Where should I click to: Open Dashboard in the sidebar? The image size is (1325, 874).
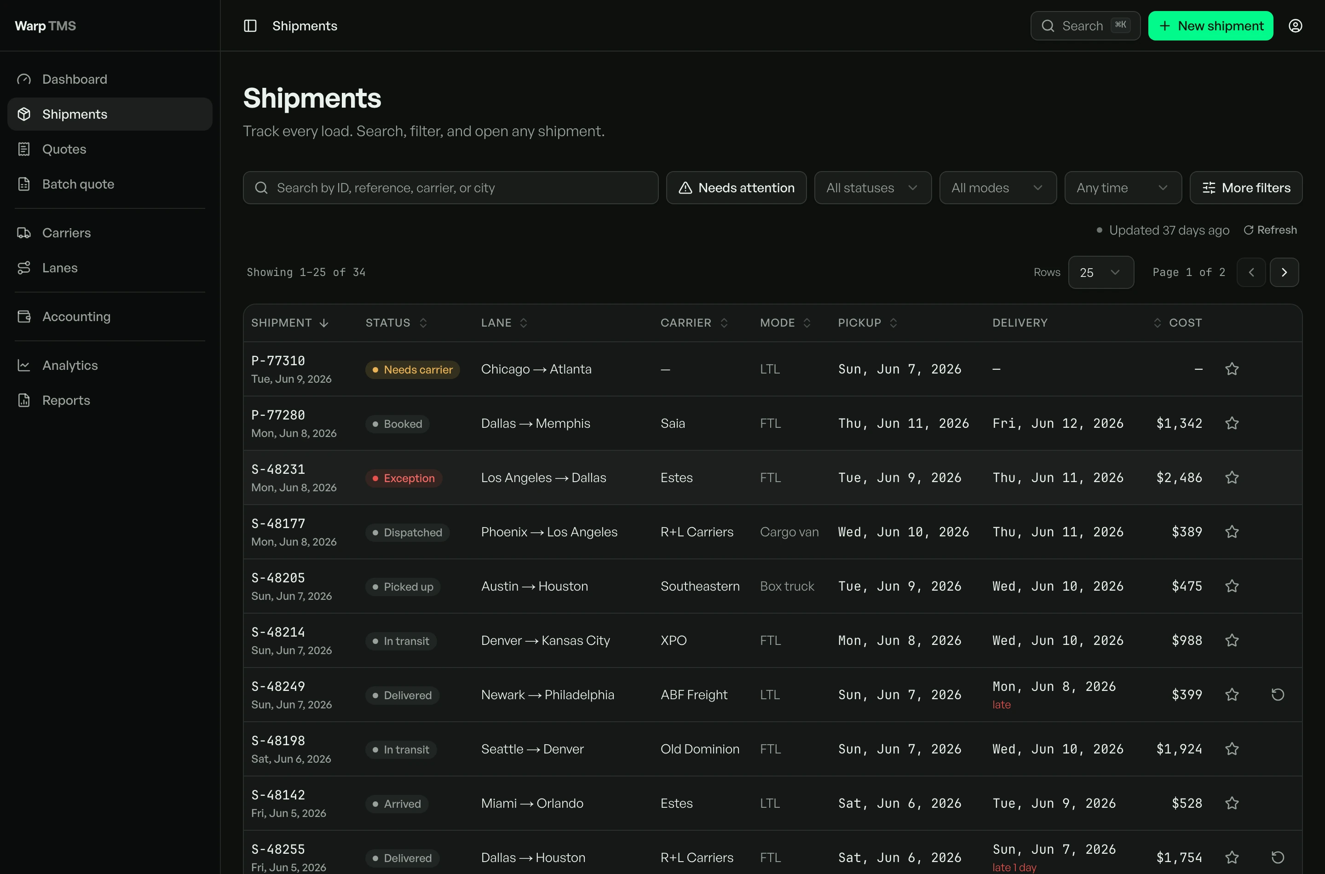pyautogui.click(x=110, y=79)
